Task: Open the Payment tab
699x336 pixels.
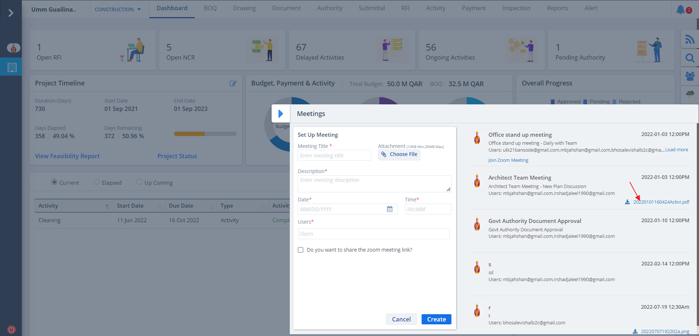Action: click(473, 8)
